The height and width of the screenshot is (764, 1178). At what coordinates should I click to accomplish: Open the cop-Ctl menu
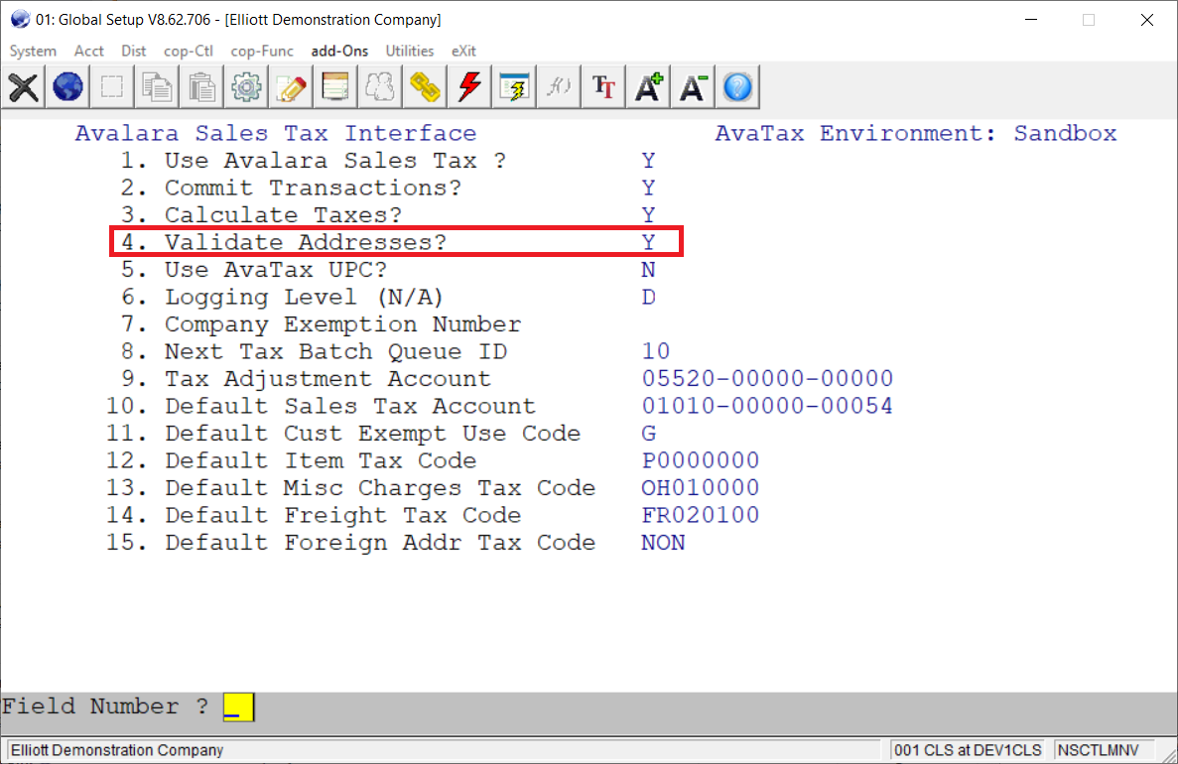click(x=189, y=51)
